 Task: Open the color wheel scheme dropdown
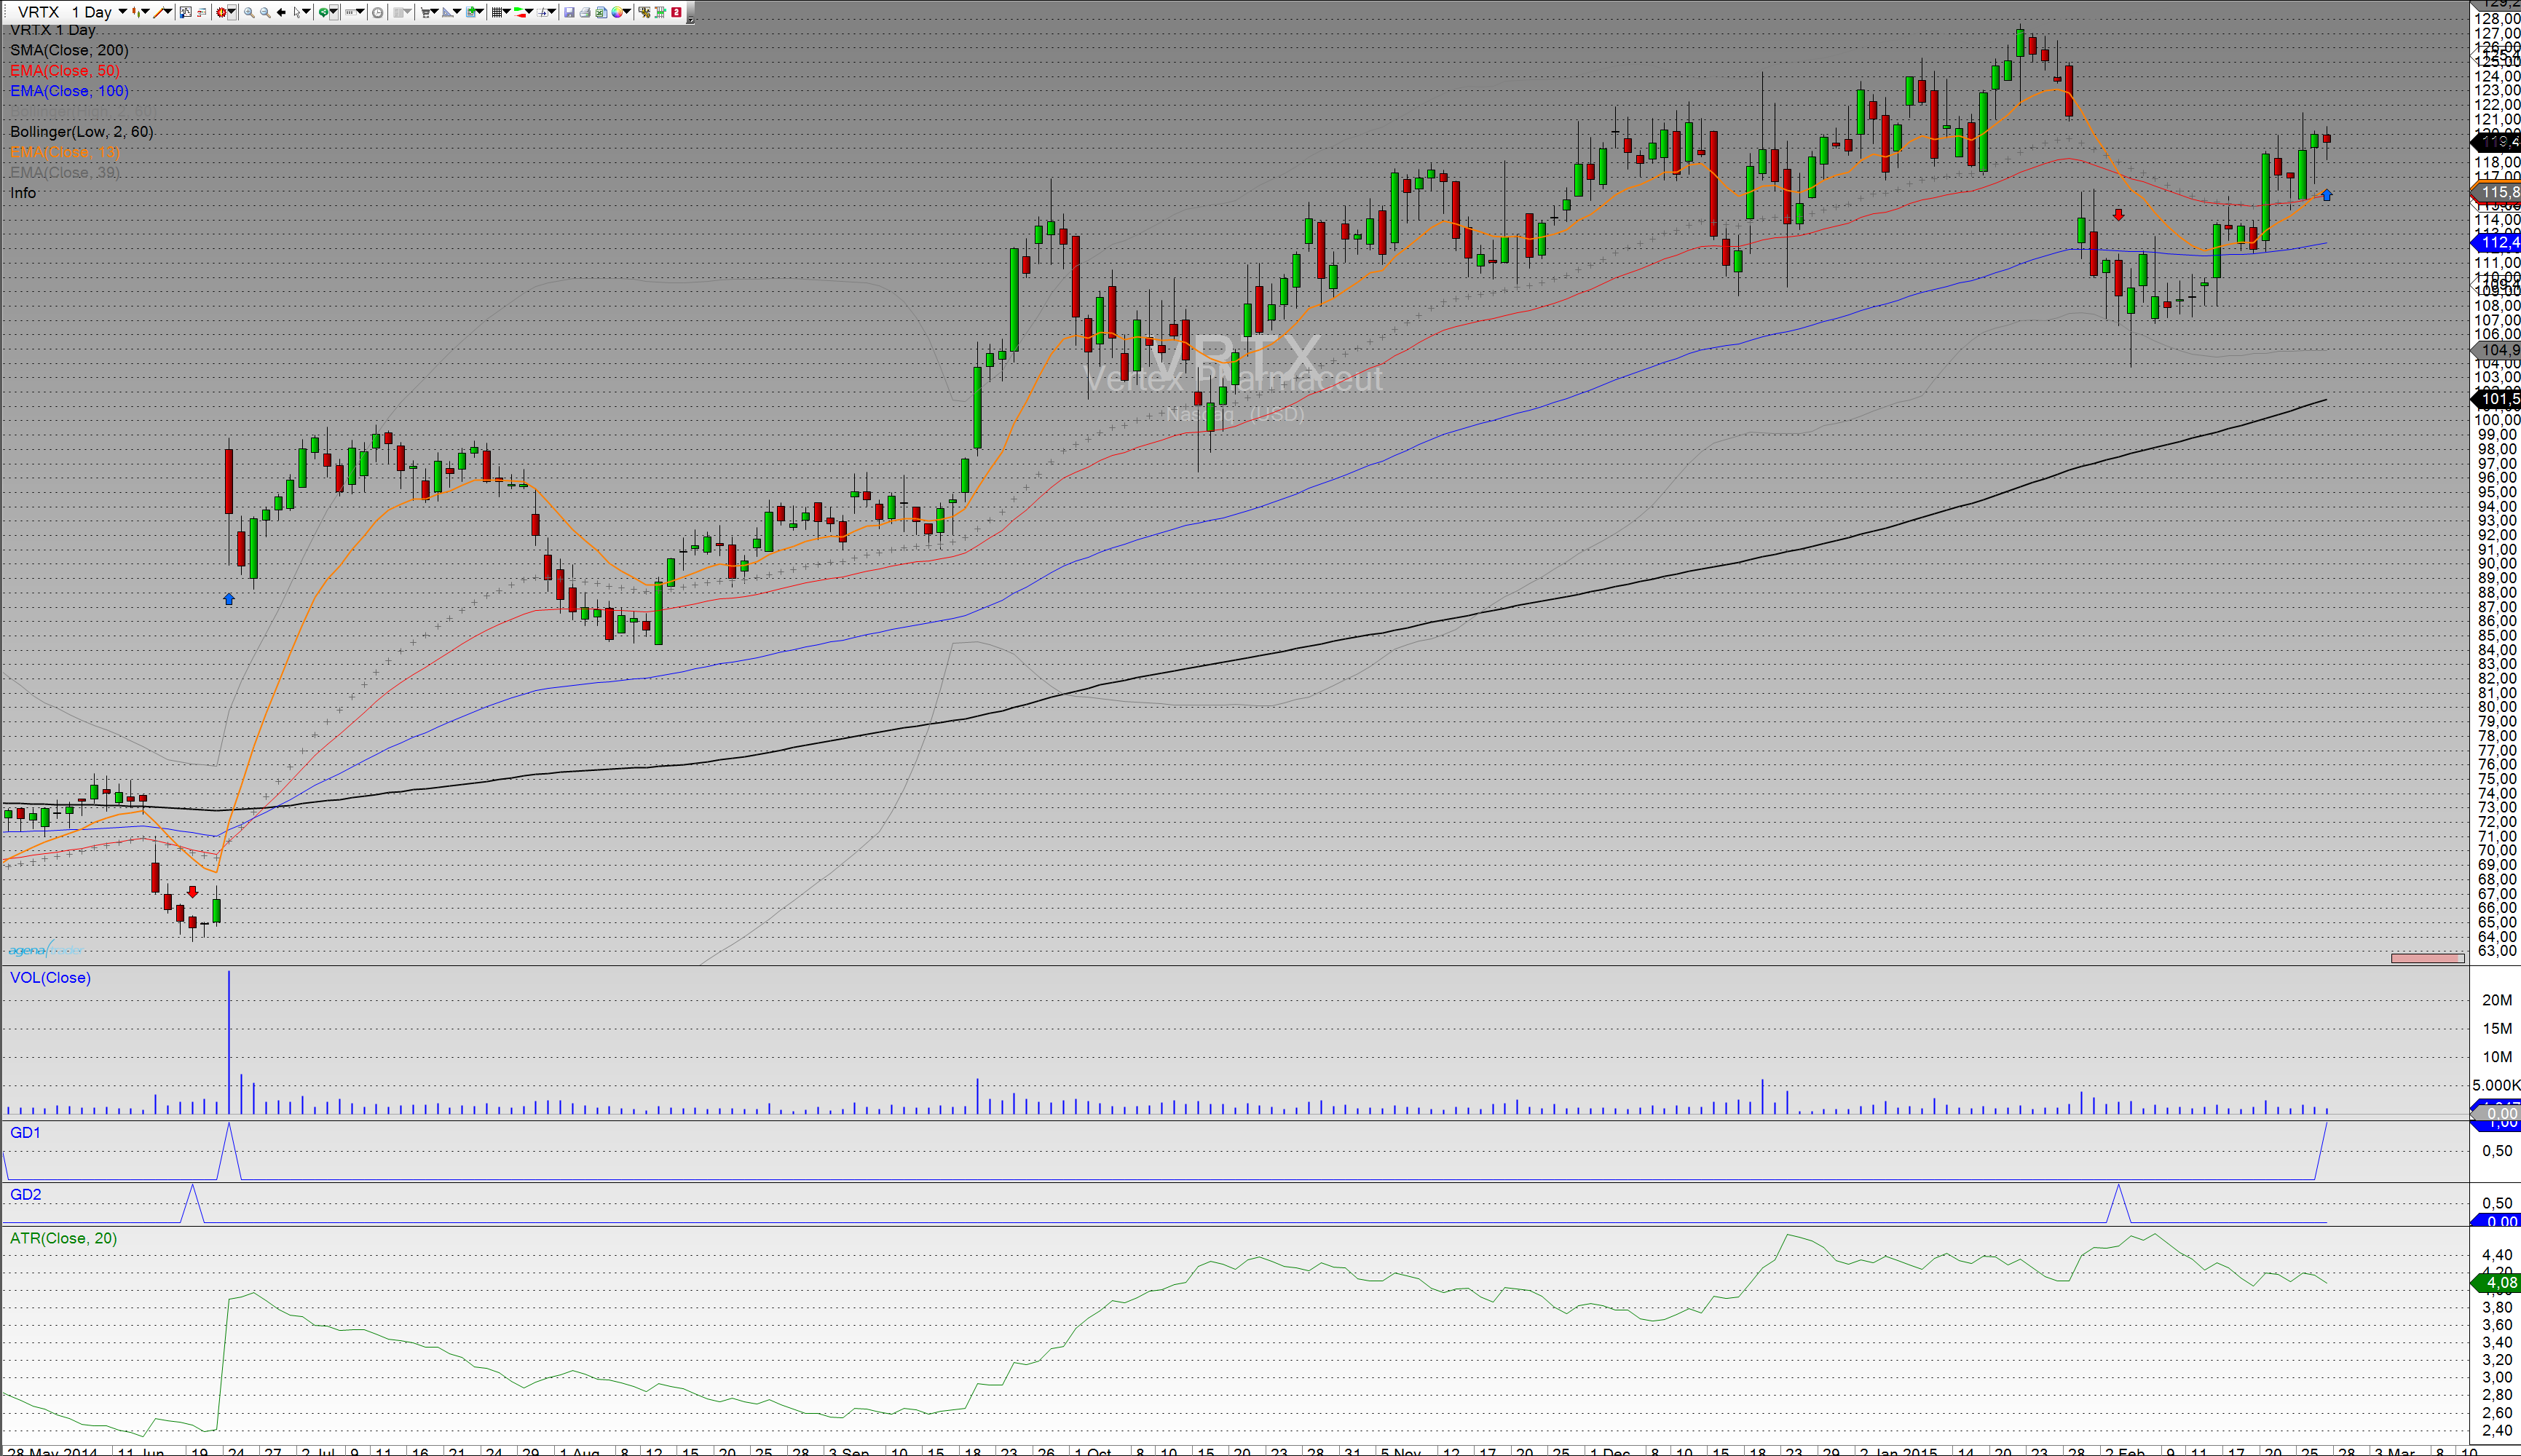(x=628, y=12)
